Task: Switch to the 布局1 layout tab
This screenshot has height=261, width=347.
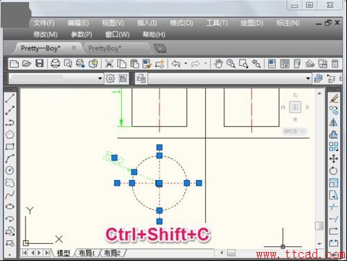Action: coord(87,253)
